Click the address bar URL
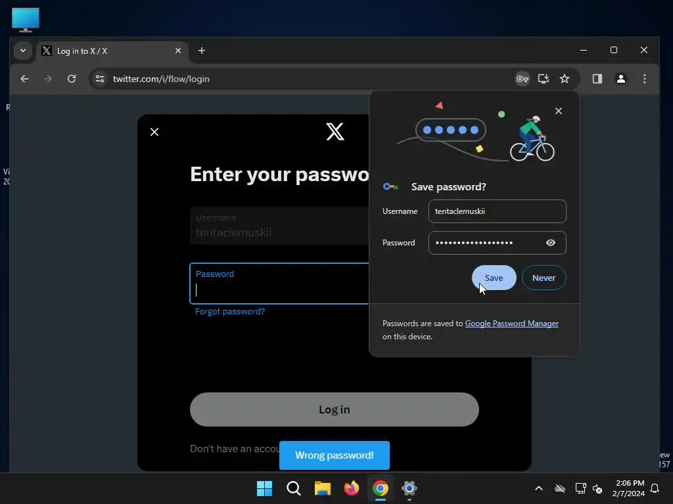Viewport: 673px width, 504px height. [161, 79]
